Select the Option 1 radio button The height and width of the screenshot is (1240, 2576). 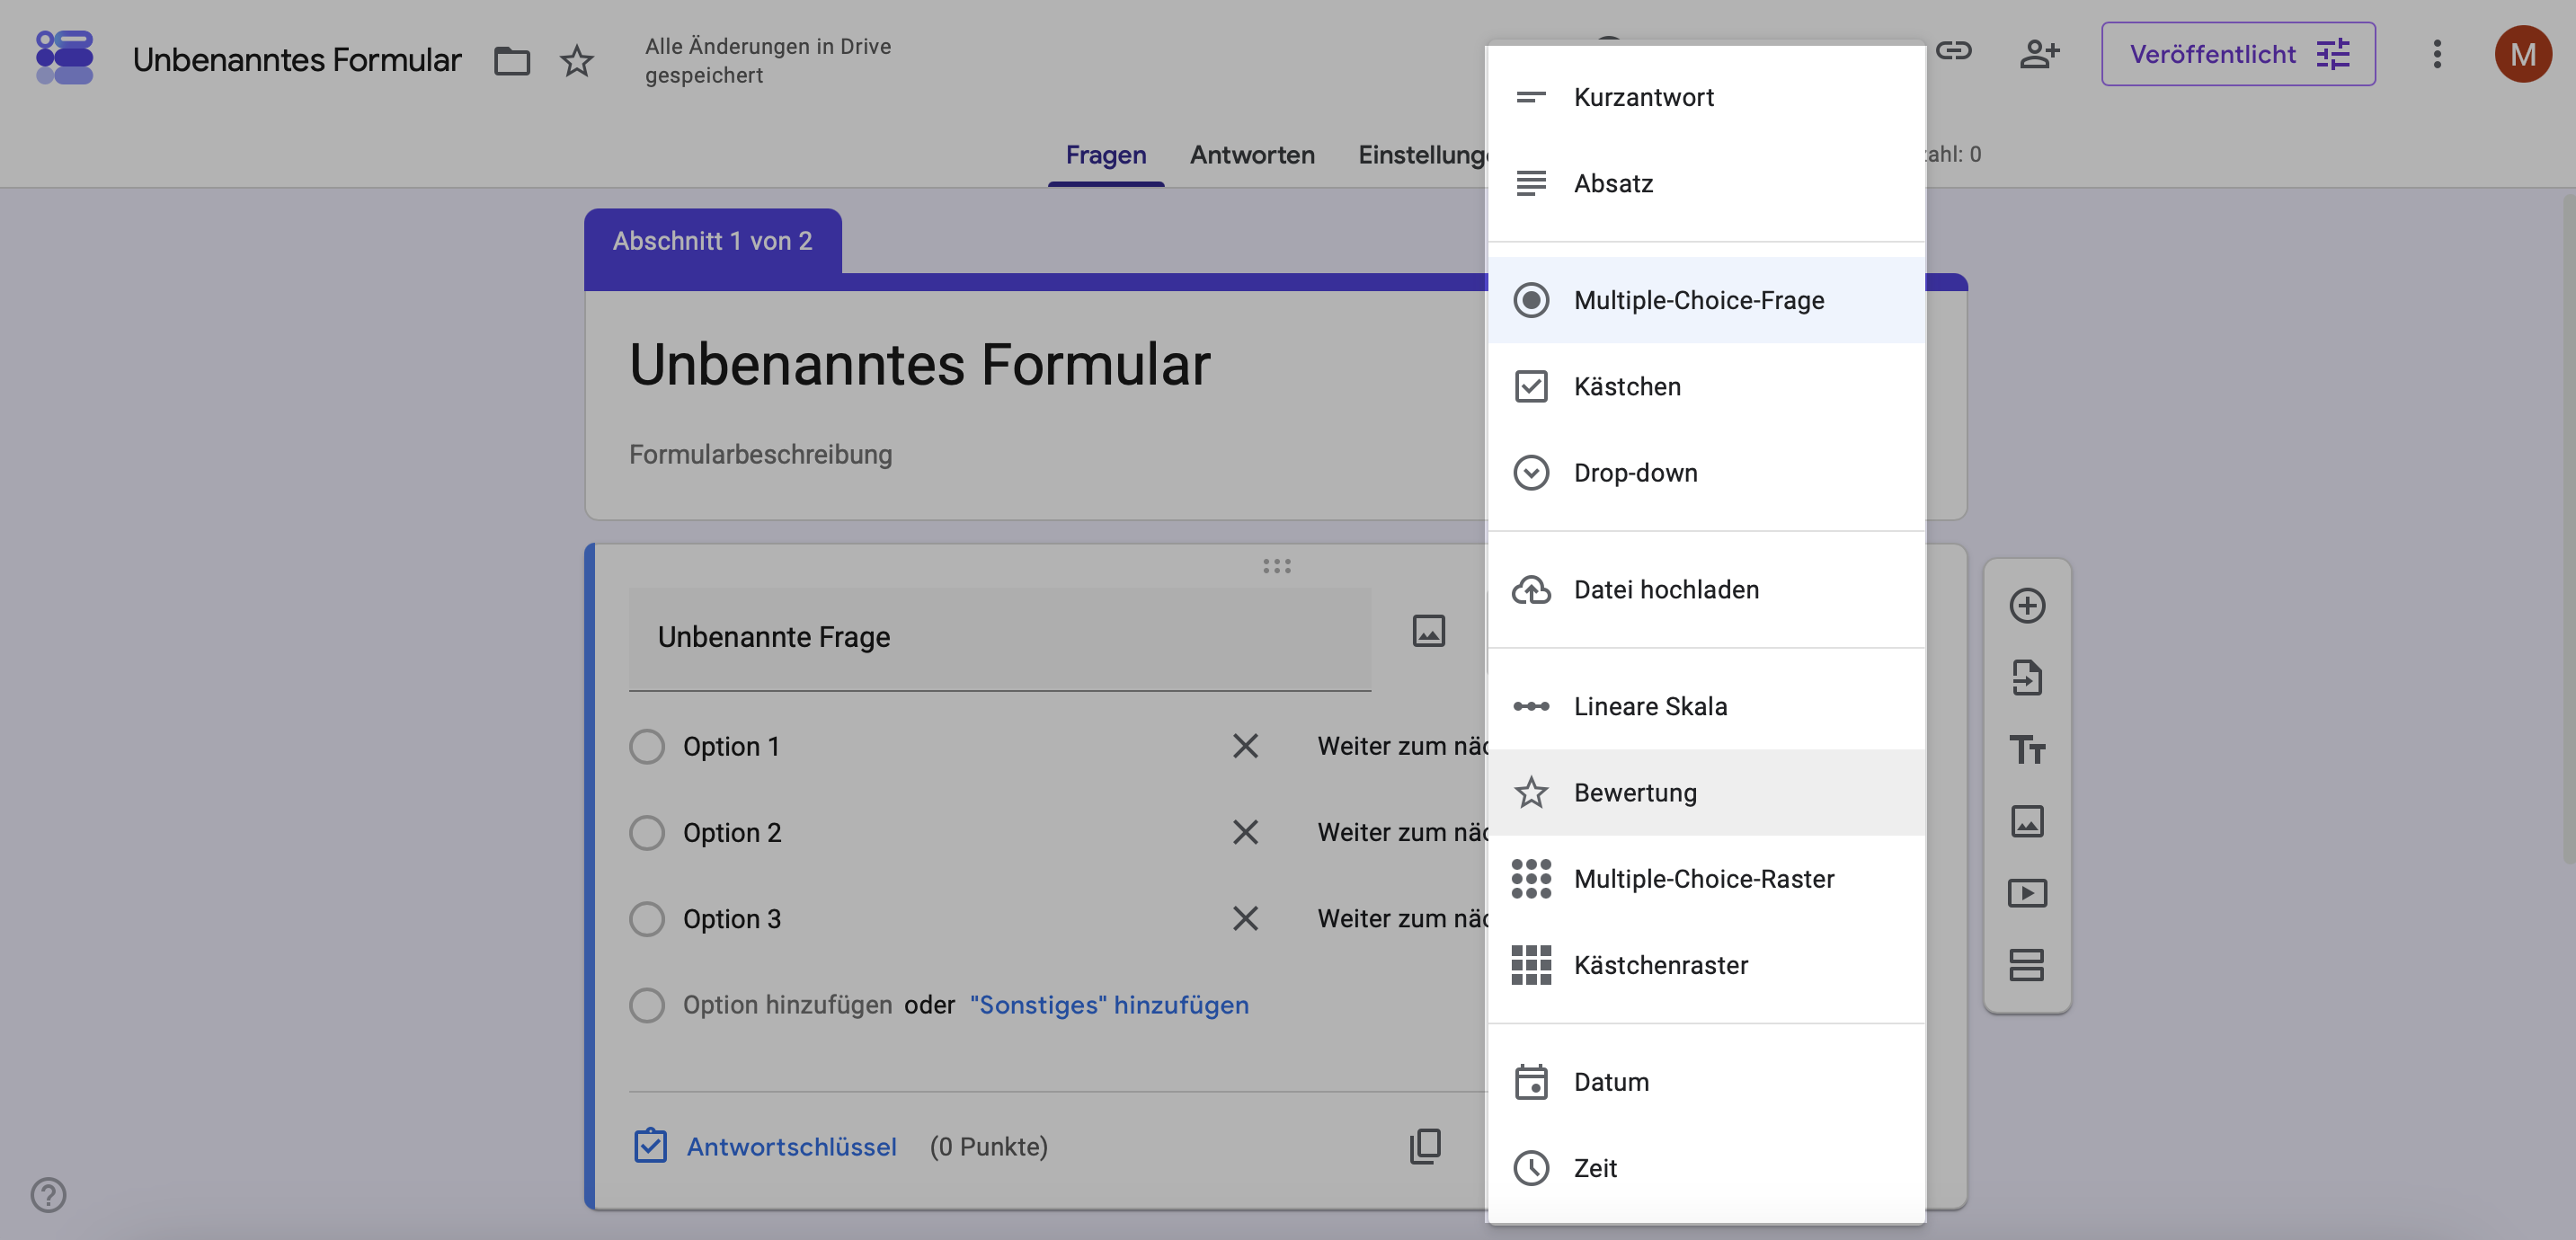pos(647,746)
